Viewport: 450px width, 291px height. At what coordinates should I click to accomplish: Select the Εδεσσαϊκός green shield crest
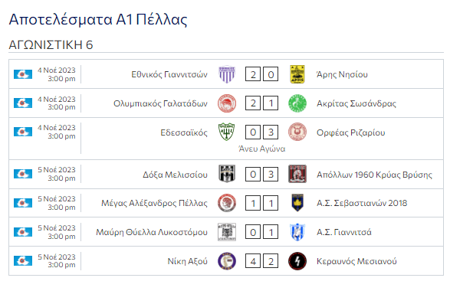coord(227,132)
